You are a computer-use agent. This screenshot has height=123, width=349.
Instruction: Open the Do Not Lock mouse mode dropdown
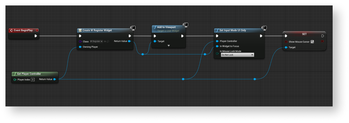pos(237,55)
